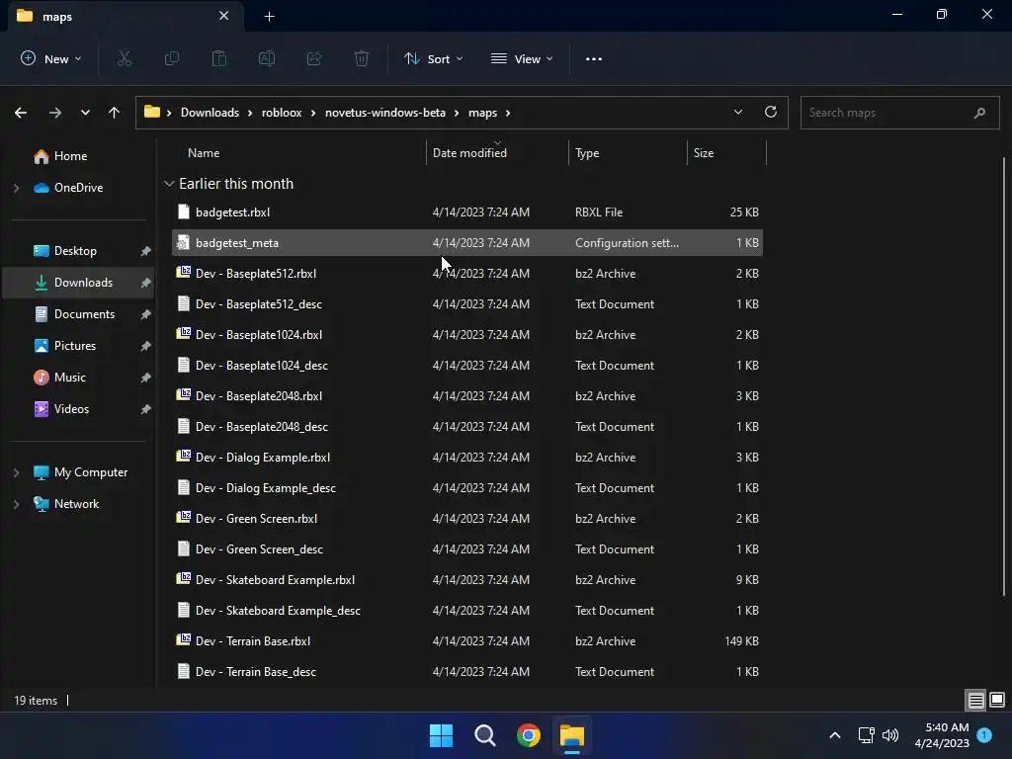
Task: Select Dev - Terrain Base.rbxl file
Action: pyautogui.click(x=467, y=640)
